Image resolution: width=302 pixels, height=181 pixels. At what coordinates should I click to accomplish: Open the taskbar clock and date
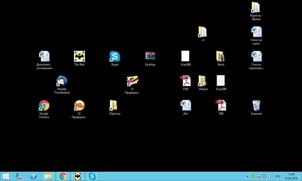291,176
